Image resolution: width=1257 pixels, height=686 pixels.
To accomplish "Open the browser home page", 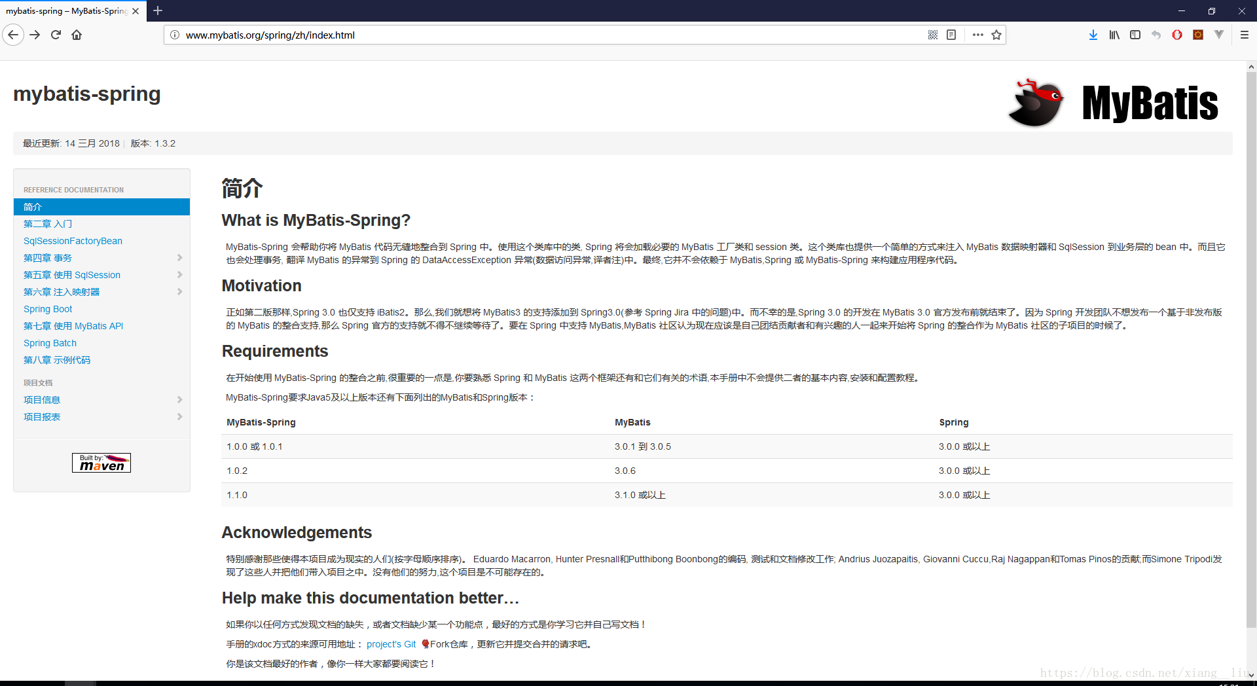I will [77, 35].
